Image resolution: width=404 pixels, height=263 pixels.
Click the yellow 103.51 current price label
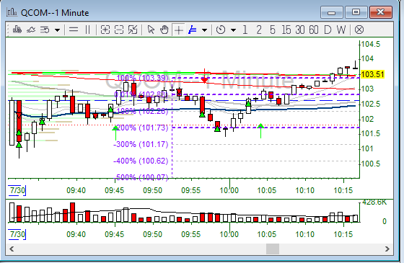[372, 74]
